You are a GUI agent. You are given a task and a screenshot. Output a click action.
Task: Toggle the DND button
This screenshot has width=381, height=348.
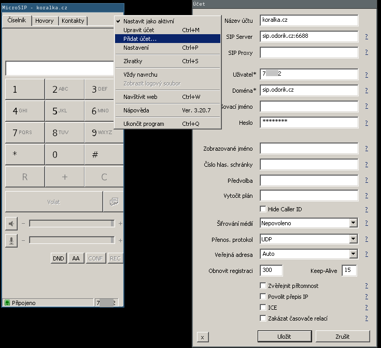point(59,258)
